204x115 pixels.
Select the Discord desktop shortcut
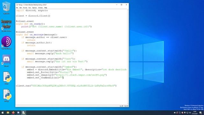tap(6, 60)
